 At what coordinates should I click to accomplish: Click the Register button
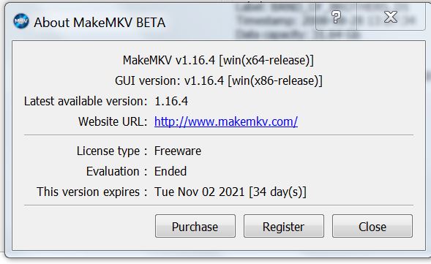[x=284, y=226]
